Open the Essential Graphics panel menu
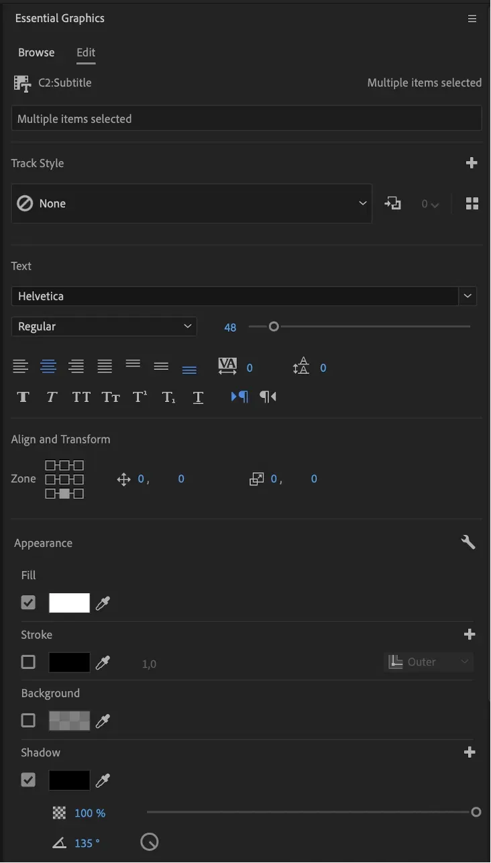Viewport: 491px width, 863px height. click(x=472, y=19)
